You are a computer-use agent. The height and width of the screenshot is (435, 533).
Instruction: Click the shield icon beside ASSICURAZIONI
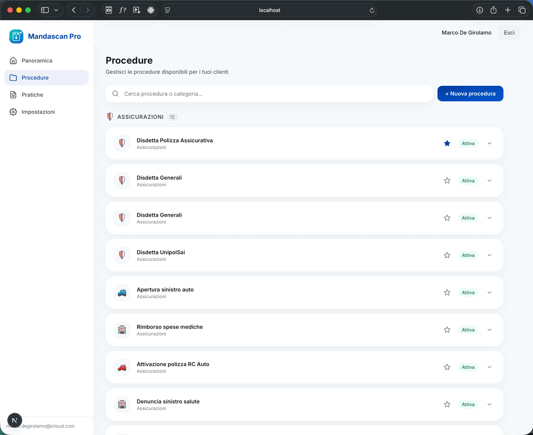point(110,117)
